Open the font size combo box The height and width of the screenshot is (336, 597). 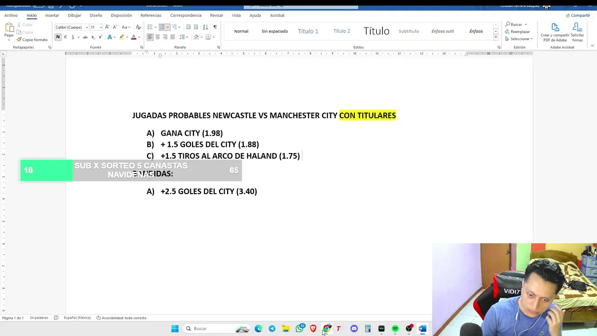(97, 27)
